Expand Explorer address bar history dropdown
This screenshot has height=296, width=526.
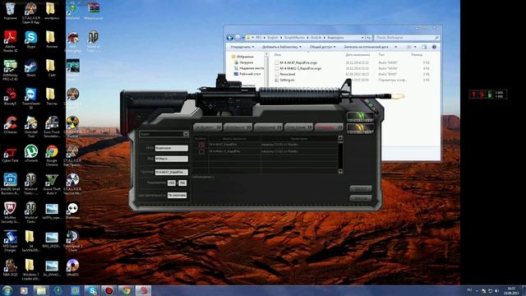coord(362,38)
